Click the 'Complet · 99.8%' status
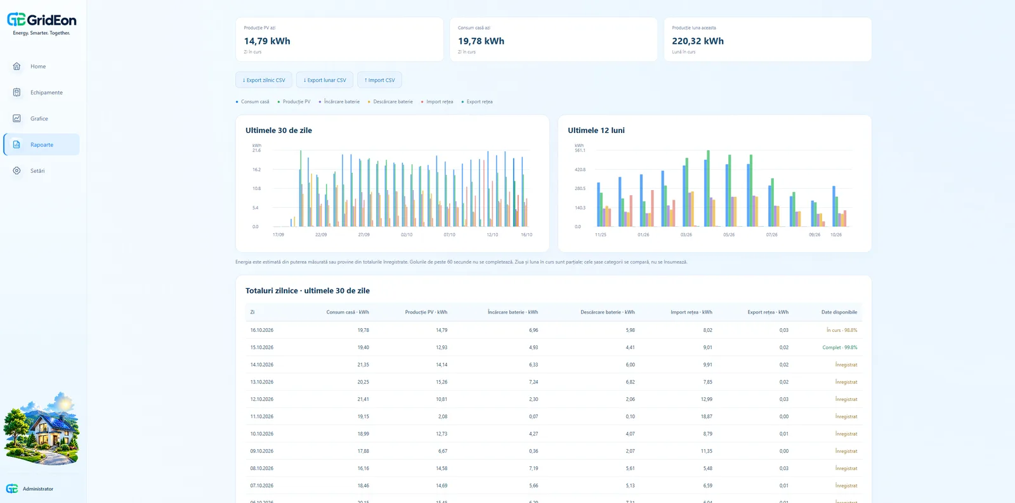Screen dimensions: 1015x503 point(840,348)
